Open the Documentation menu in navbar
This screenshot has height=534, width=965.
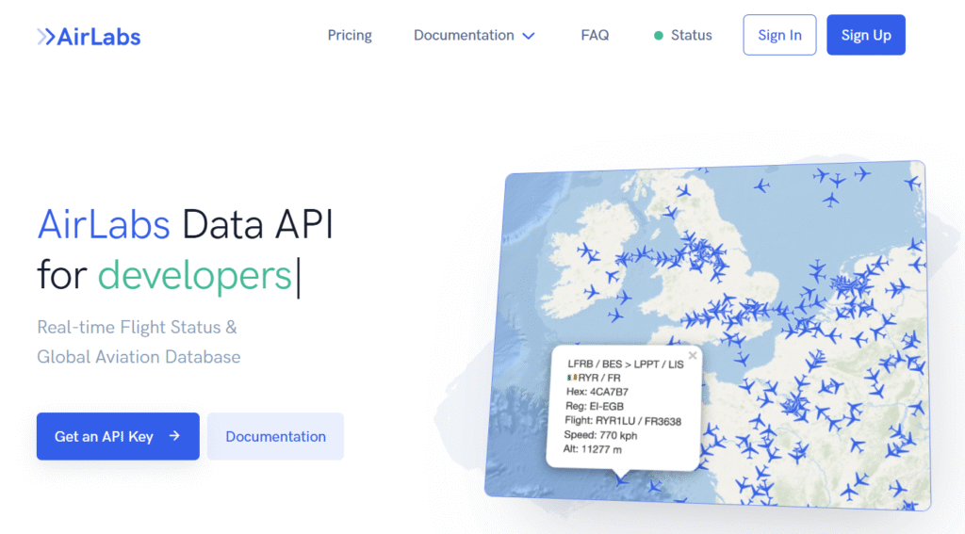pyautogui.click(x=464, y=36)
